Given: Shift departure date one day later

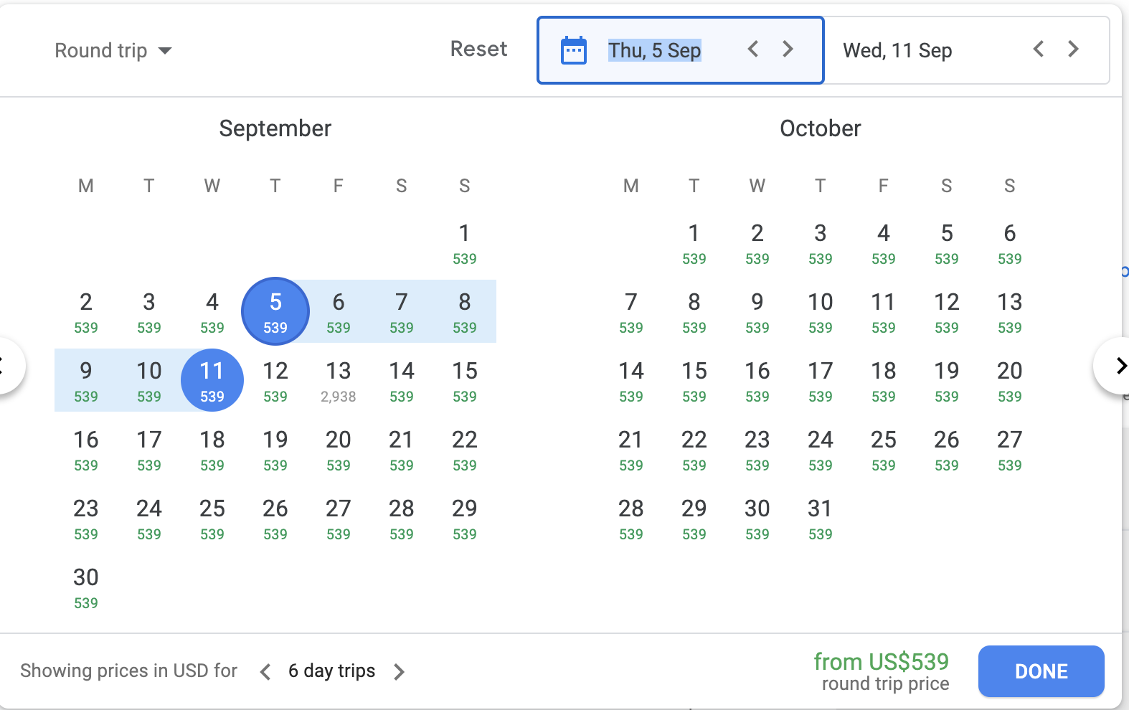Looking at the screenshot, I should click(x=788, y=49).
